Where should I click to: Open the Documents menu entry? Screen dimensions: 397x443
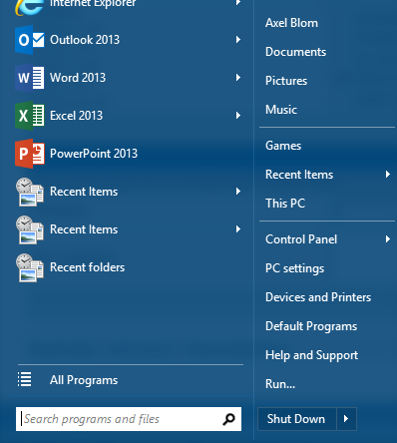click(x=295, y=52)
